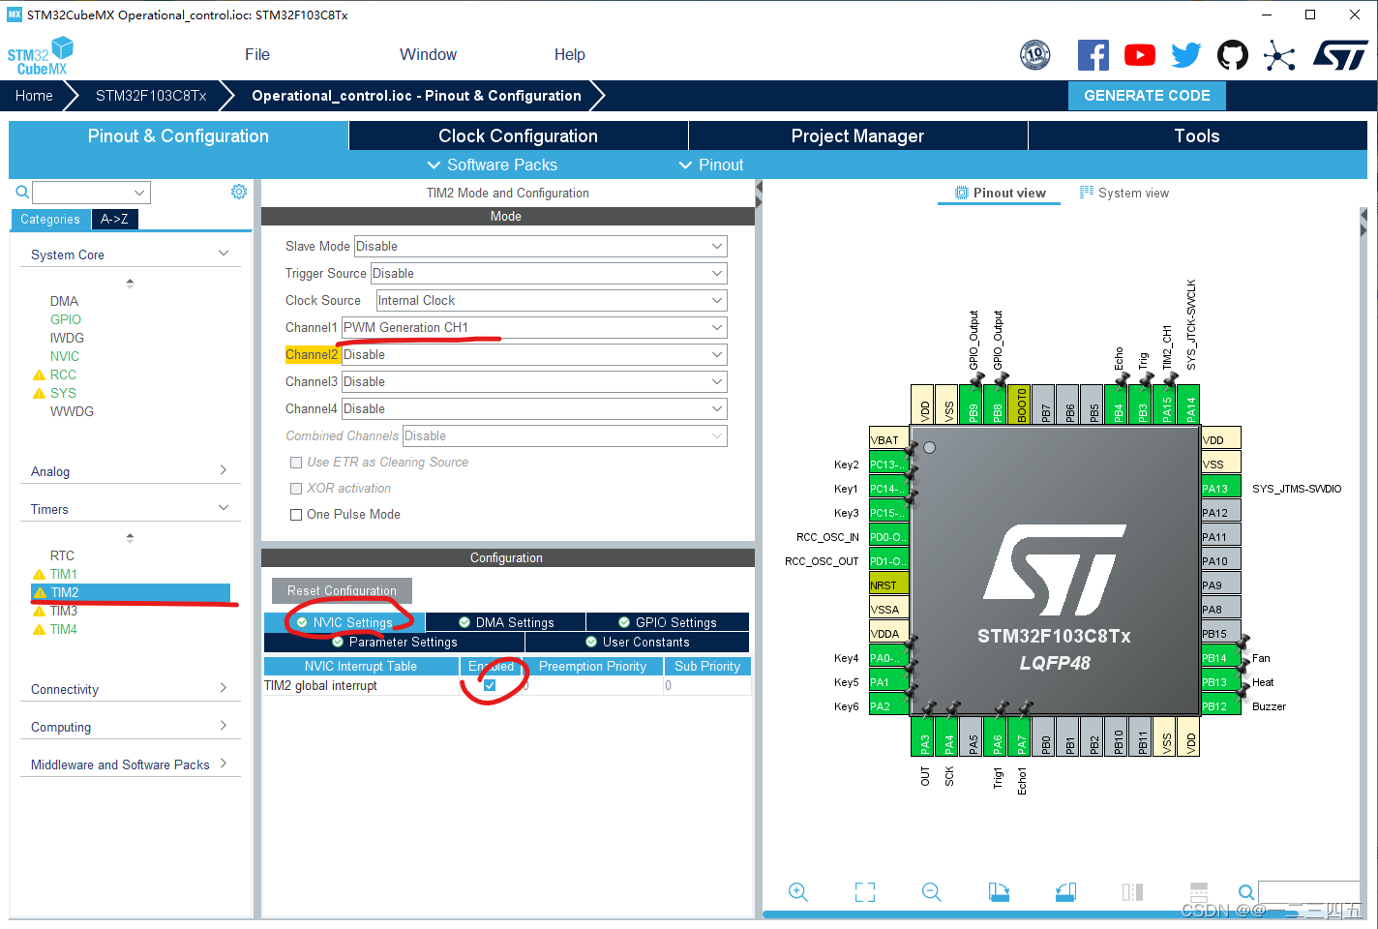The width and height of the screenshot is (1378, 929).
Task: Click the pinout search magnifier icon
Action: pos(1246,892)
